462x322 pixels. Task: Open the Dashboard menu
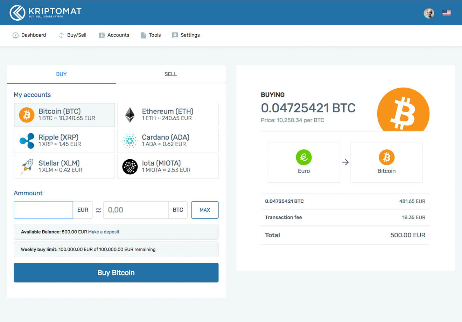coord(29,35)
